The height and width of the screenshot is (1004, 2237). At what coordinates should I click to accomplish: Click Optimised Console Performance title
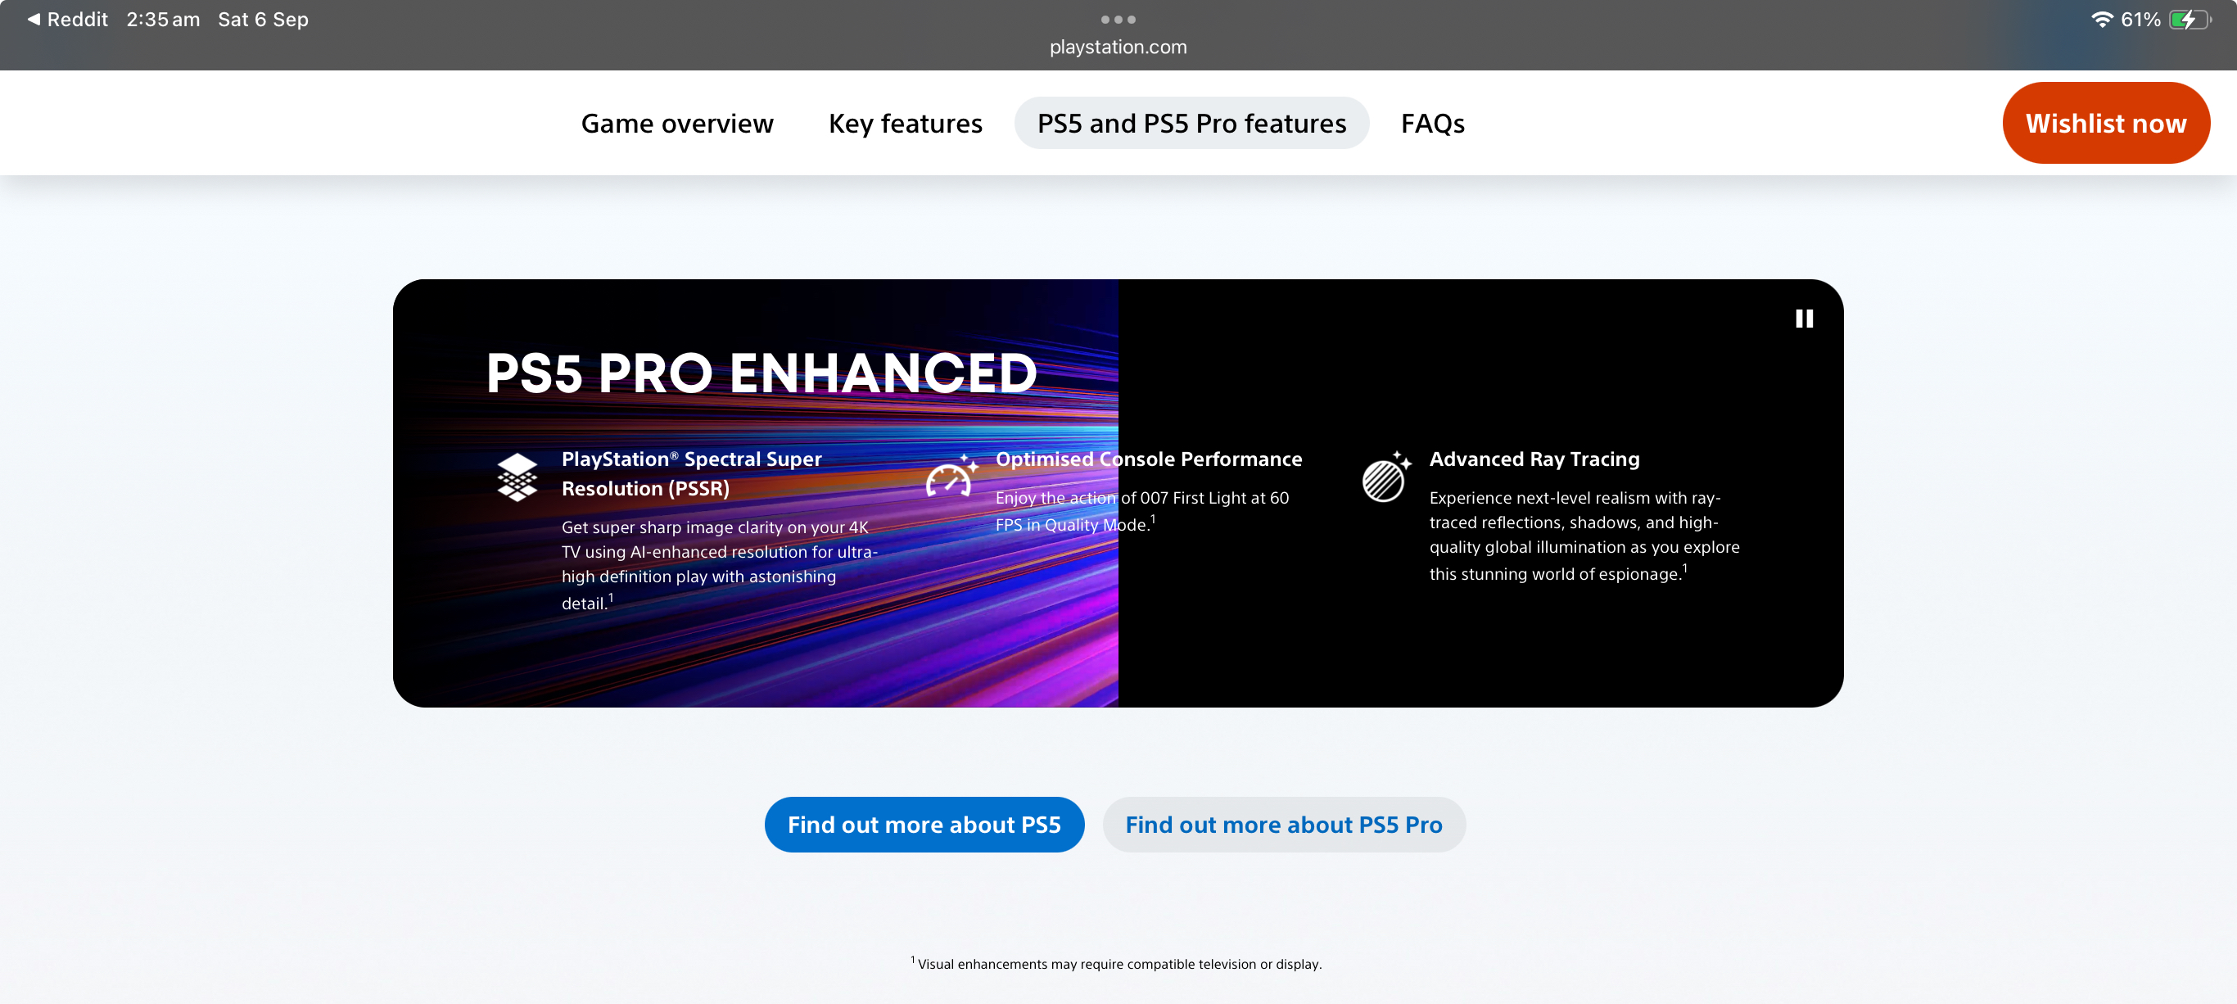tap(1148, 459)
